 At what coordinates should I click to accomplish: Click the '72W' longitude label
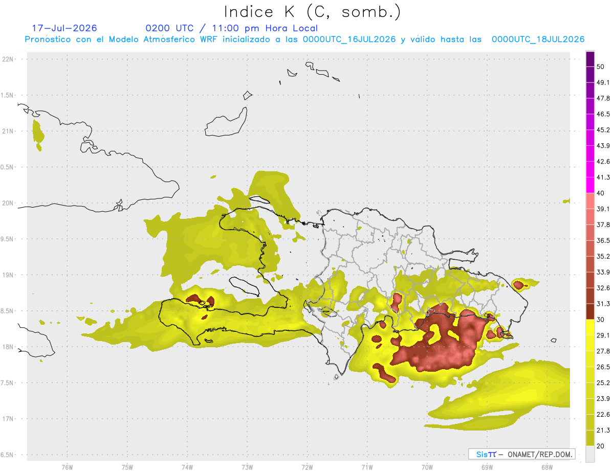tap(307, 467)
